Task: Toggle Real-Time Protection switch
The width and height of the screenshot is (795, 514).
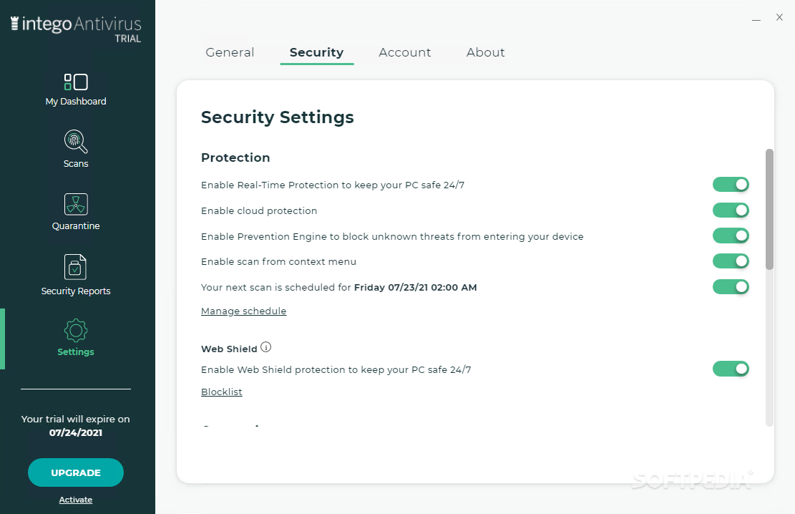Action: [x=731, y=185]
